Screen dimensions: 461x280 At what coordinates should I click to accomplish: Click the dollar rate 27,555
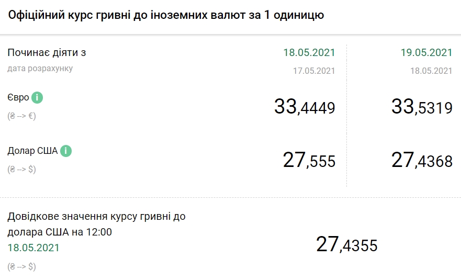[x=309, y=161]
